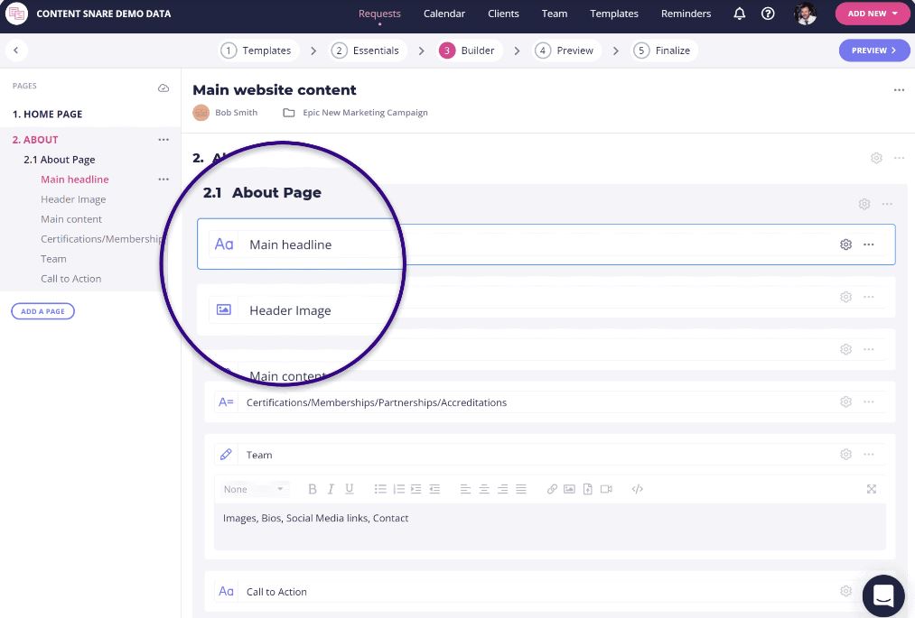Select Call to Action in sidebar
The image size is (915, 618).
point(71,279)
